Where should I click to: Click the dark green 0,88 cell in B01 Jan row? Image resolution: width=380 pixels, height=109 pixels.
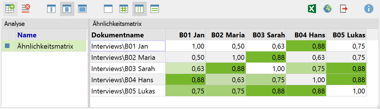tap(306, 46)
